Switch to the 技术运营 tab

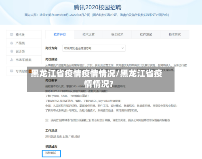(88, 35)
